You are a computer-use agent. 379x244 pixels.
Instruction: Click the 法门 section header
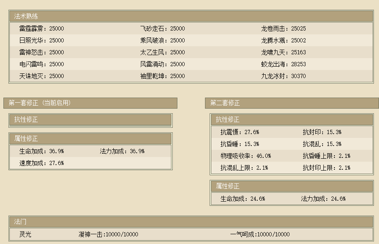tap(20, 222)
